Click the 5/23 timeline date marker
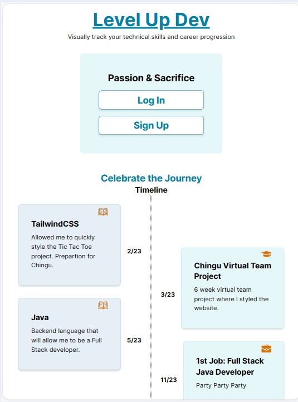 [134, 340]
